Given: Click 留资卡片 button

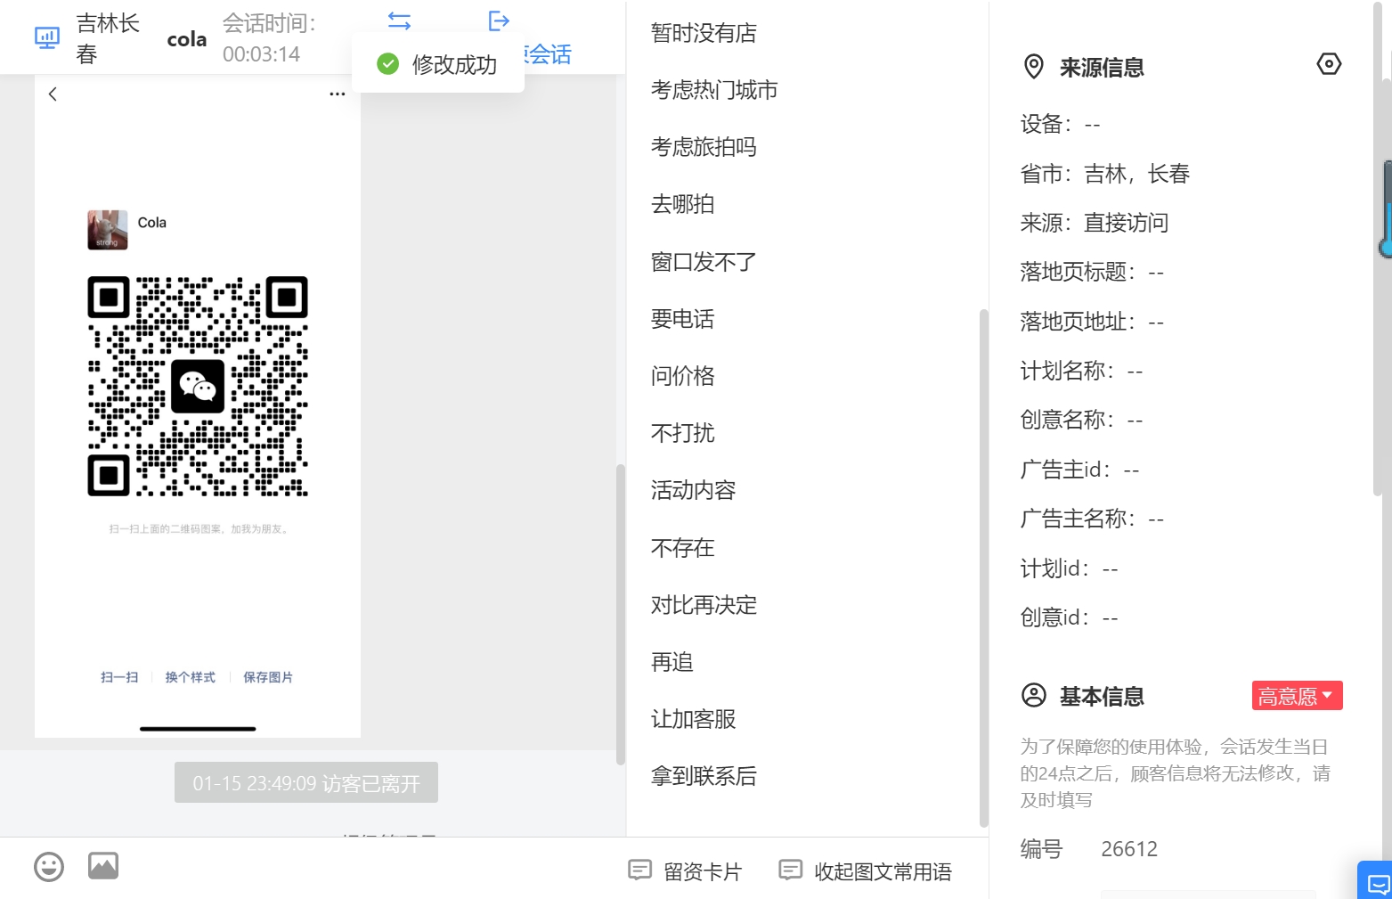Looking at the screenshot, I should (685, 870).
